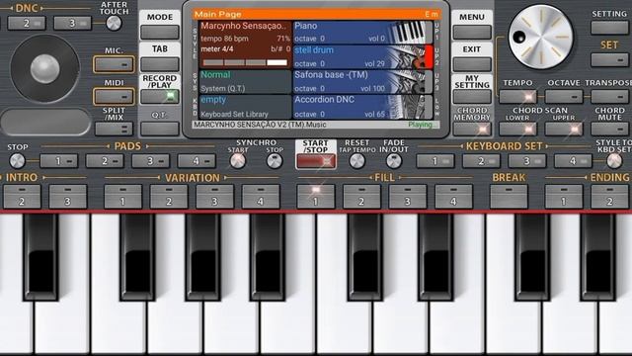Select VARIATION 4

tap(261, 196)
